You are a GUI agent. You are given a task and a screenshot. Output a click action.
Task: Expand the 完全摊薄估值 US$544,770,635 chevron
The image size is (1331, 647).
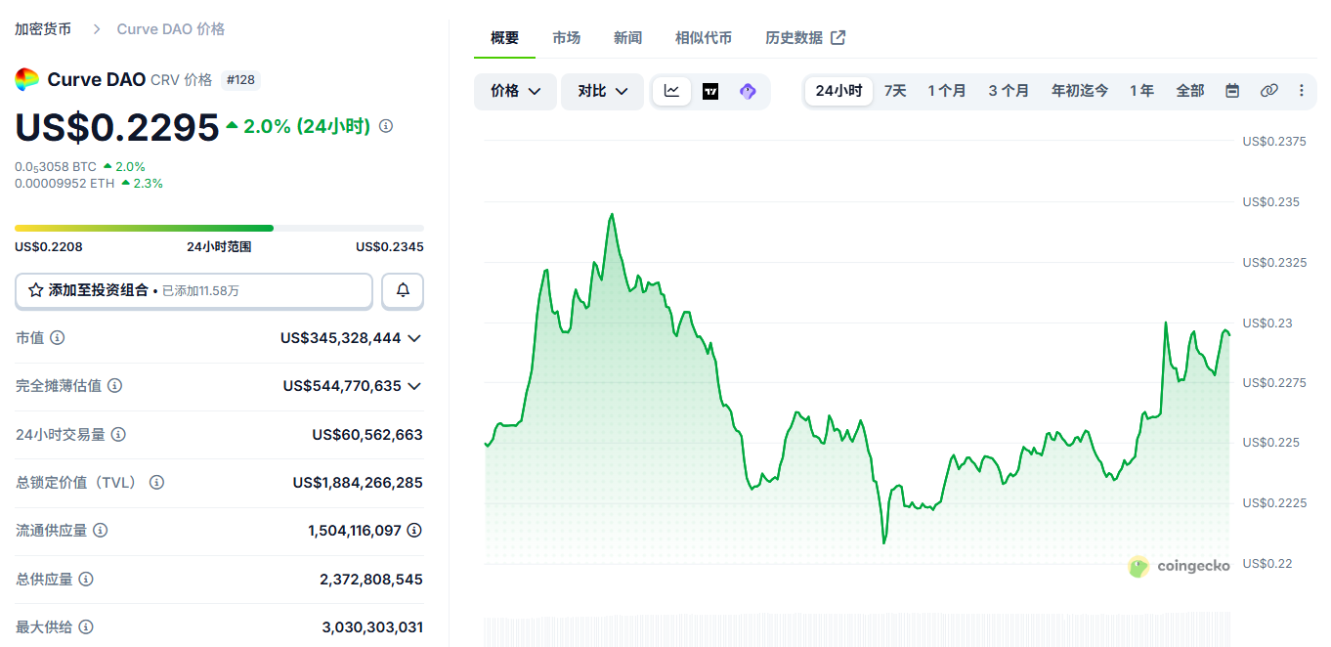pyautogui.click(x=414, y=386)
